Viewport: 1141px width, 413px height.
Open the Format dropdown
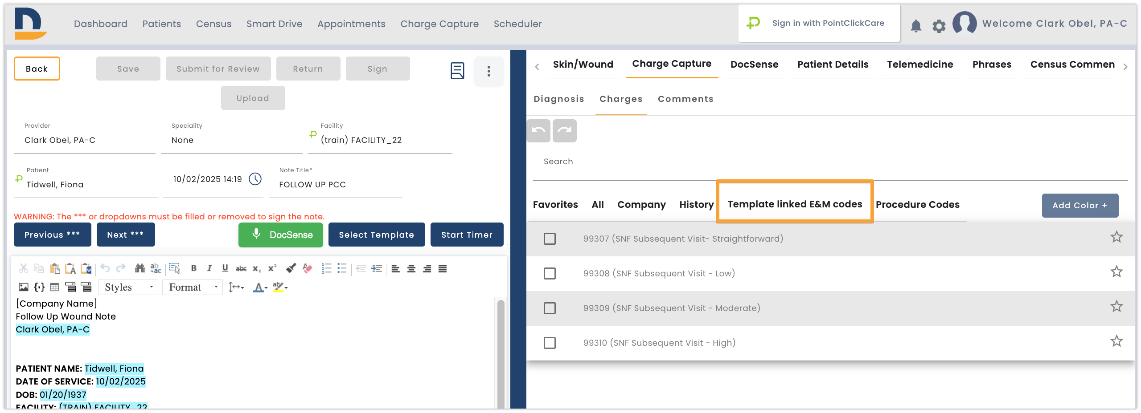tap(193, 287)
